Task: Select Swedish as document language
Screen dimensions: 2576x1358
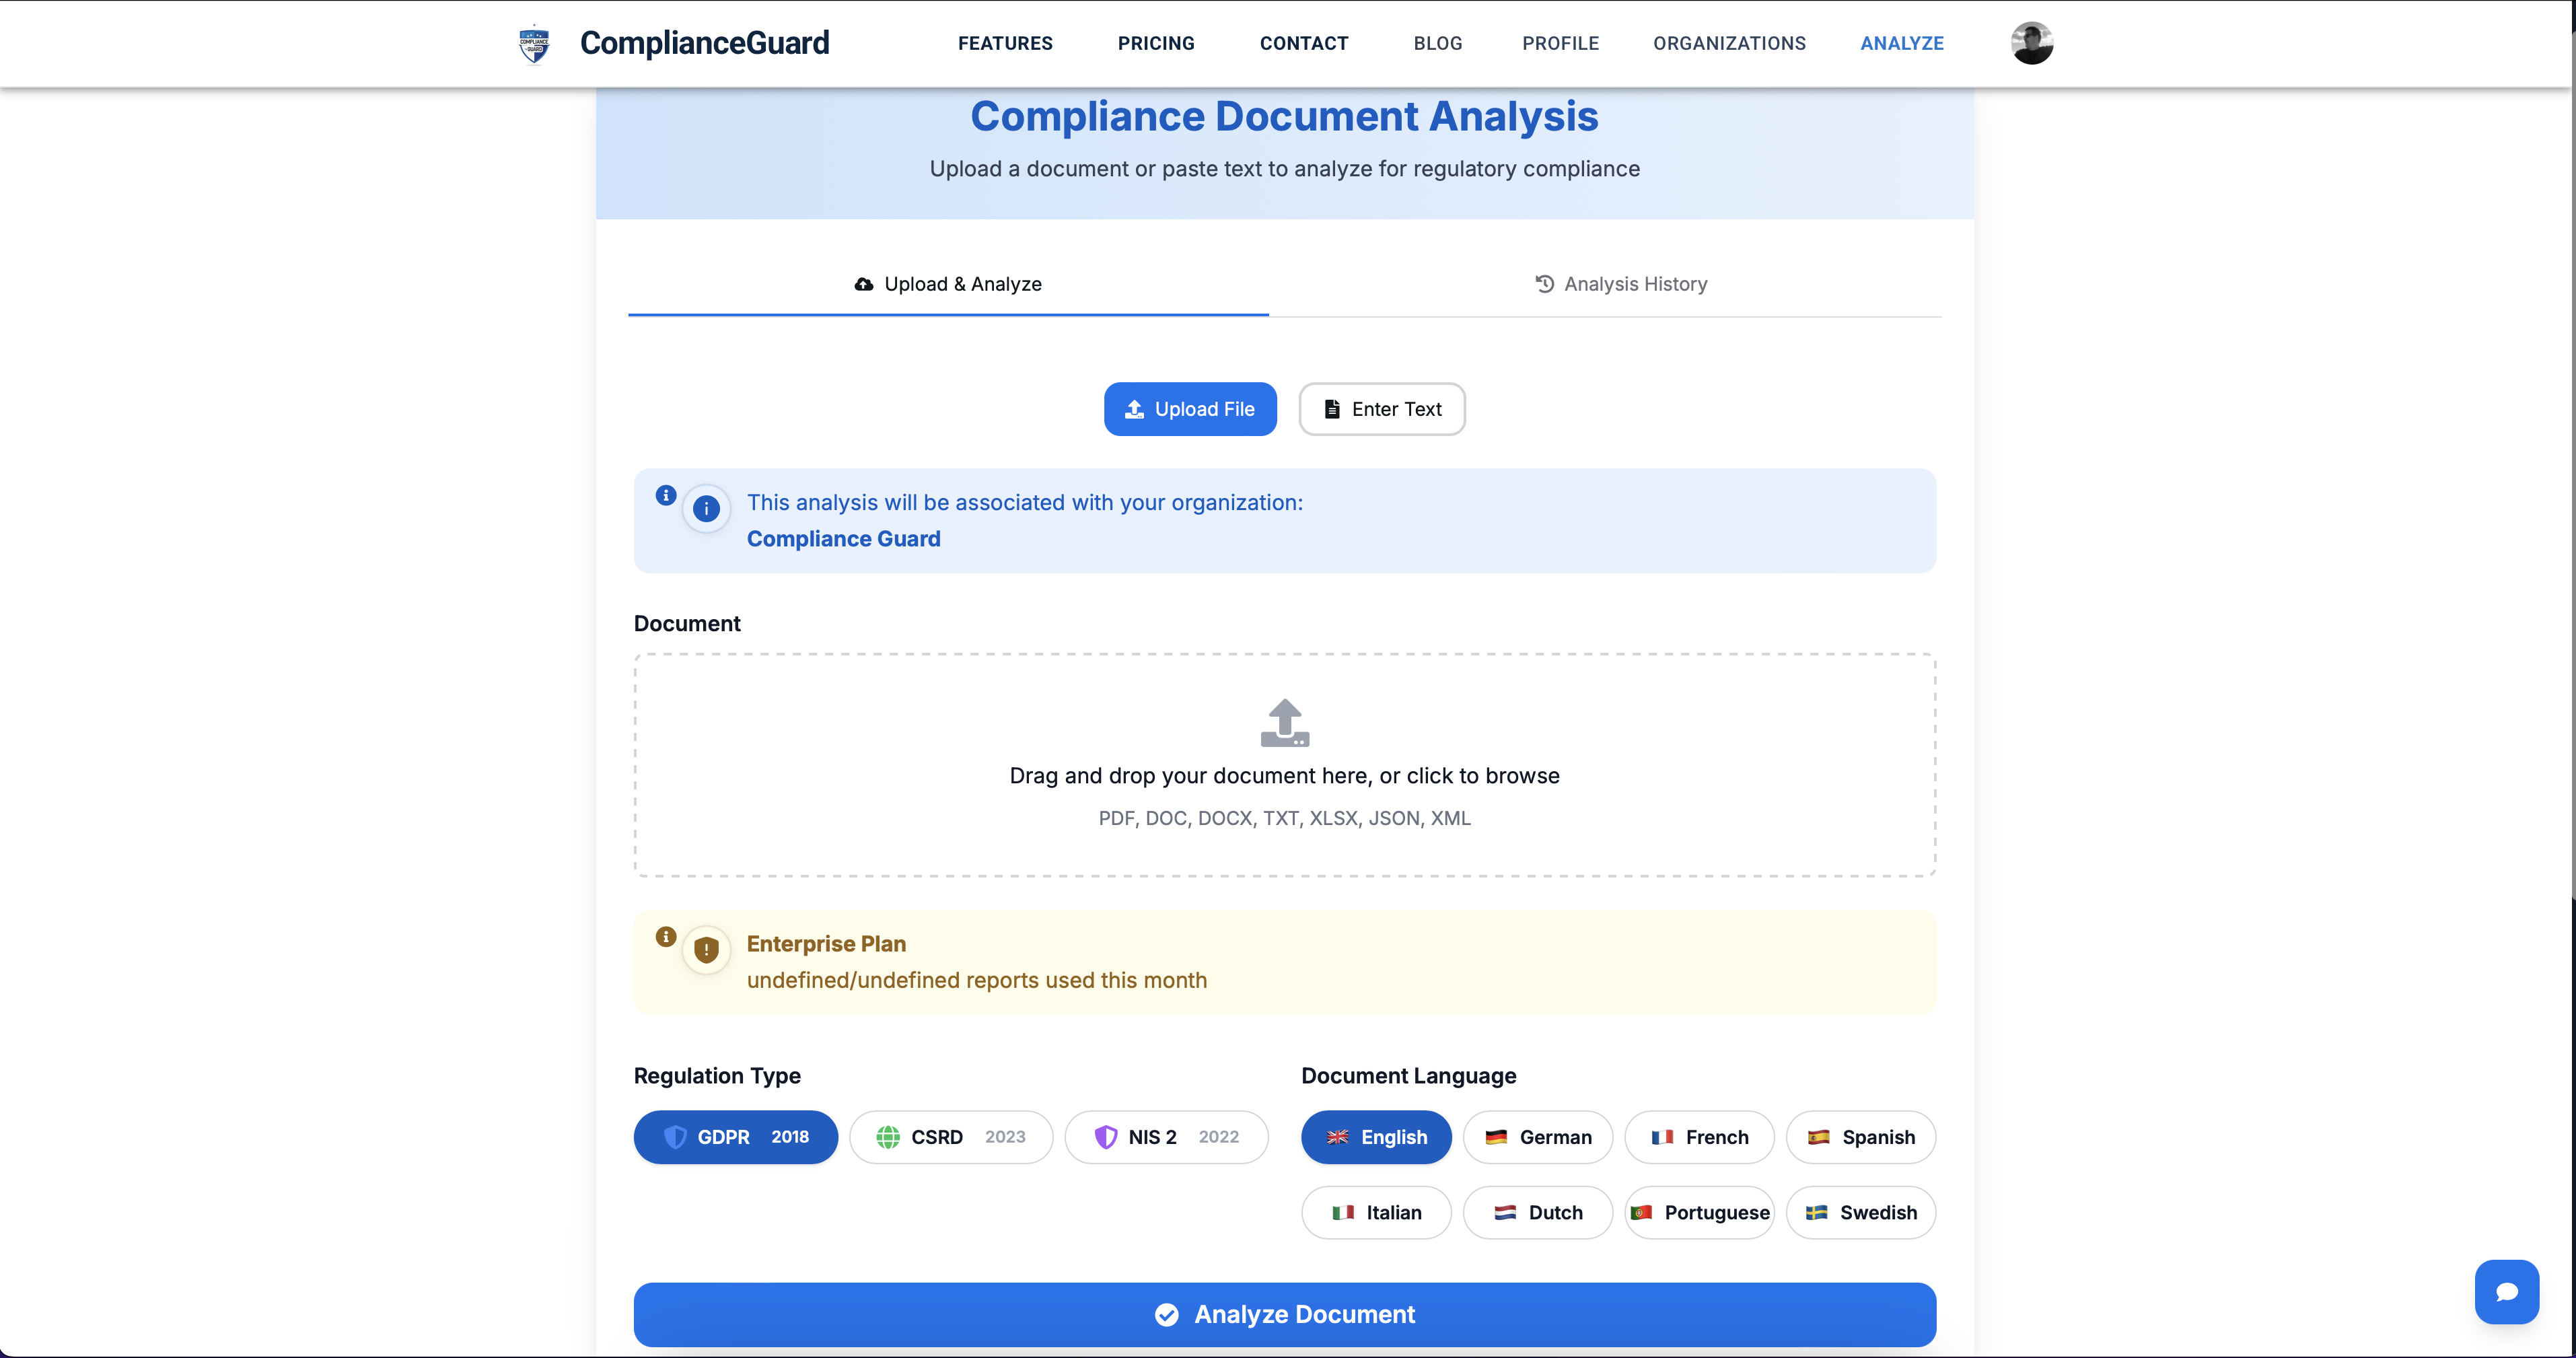Action: (1860, 1212)
